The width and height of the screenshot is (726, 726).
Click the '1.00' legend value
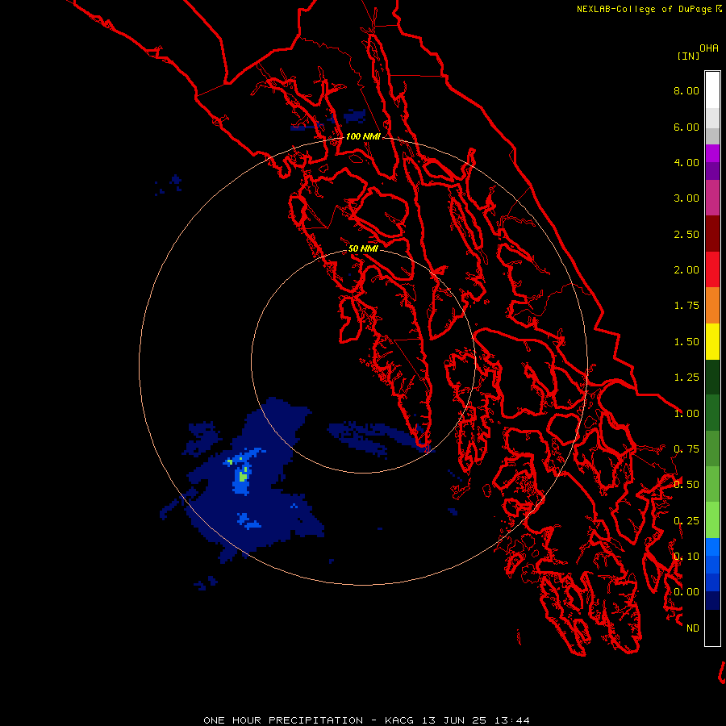click(686, 414)
